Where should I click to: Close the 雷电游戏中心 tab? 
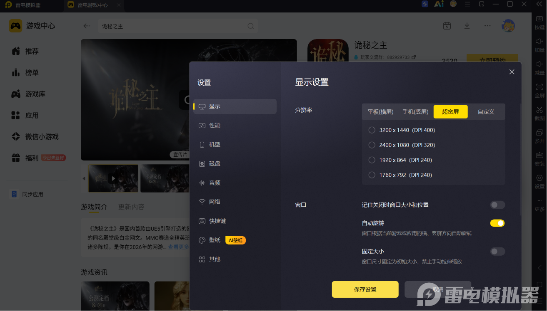(118, 5)
